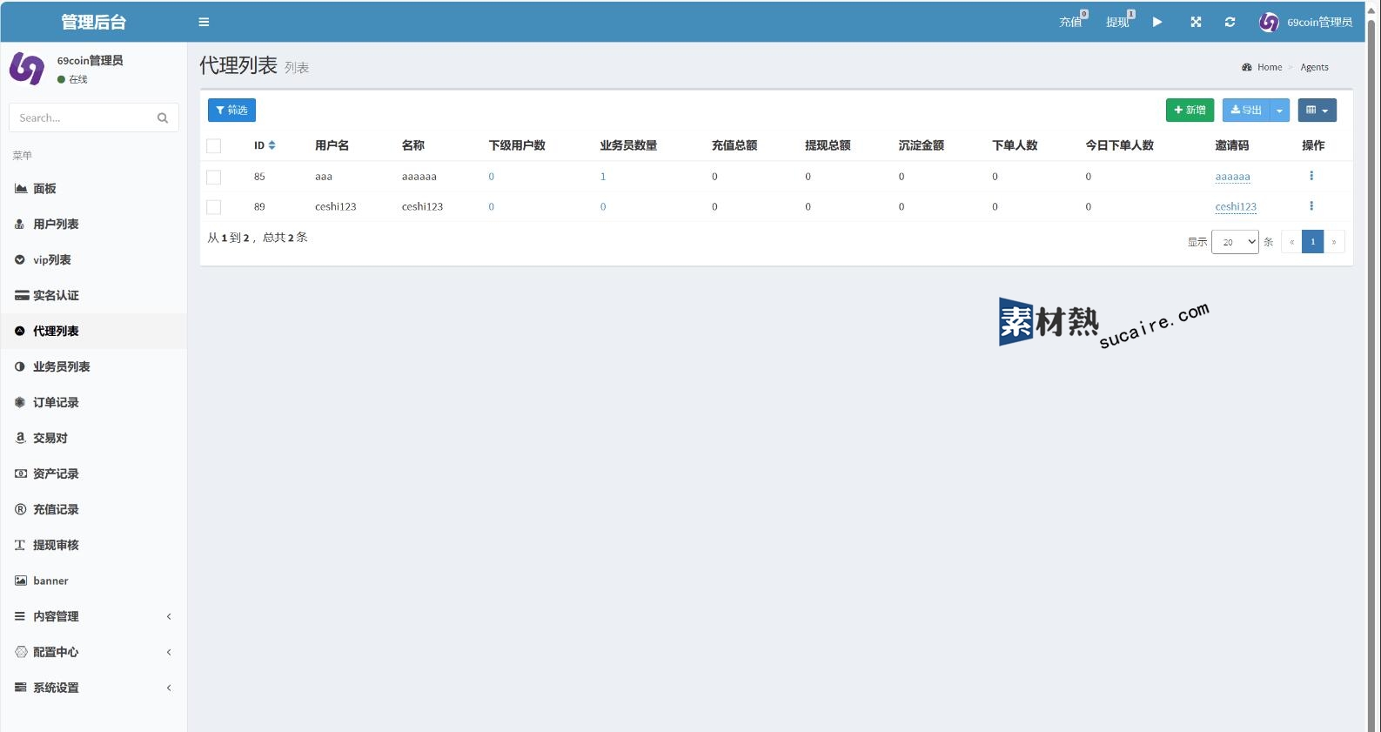The width and height of the screenshot is (1381, 732).
Task: Click the play icon in header
Action: pos(1157,23)
